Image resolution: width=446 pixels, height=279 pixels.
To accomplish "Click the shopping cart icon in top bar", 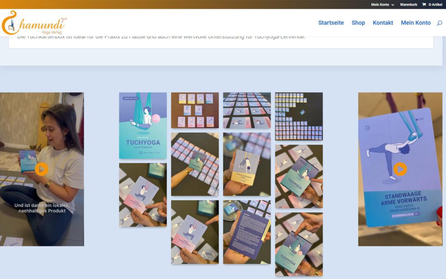I will click(x=424, y=5).
